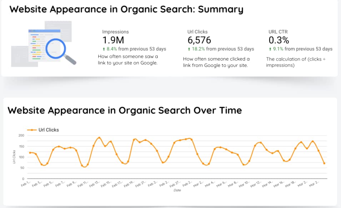
Task: Click the Date axis title under the chart
Action: pyautogui.click(x=177, y=190)
